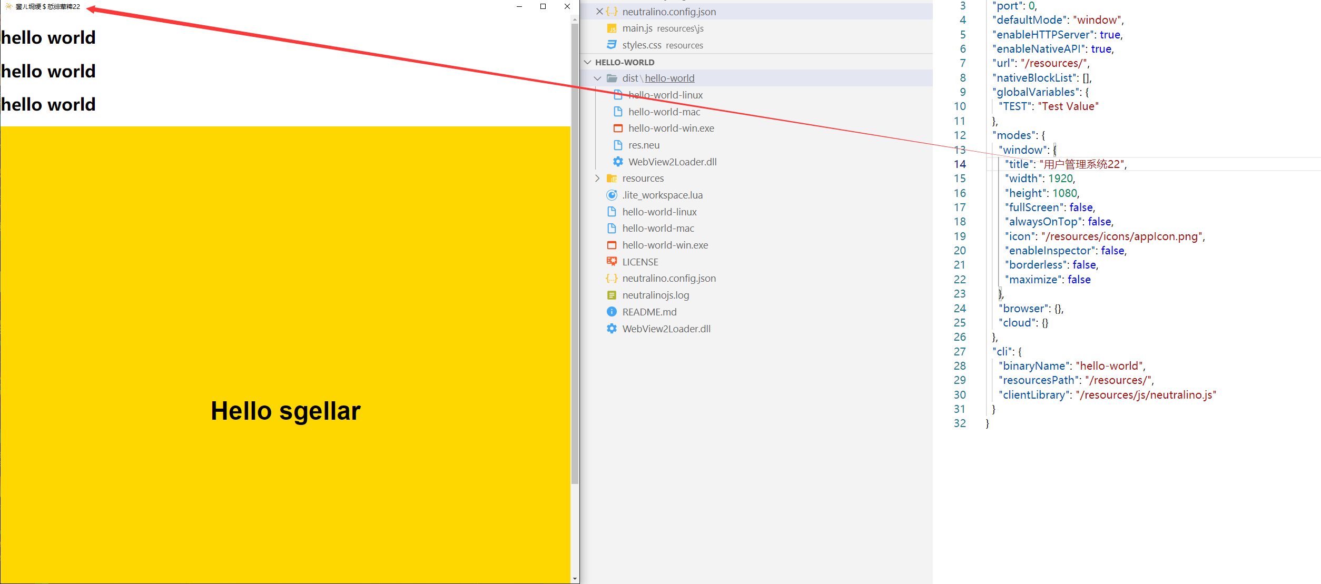1321x584 pixels.
Task: Click the close X next to neutralino.config.json
Action: [599, 11]
